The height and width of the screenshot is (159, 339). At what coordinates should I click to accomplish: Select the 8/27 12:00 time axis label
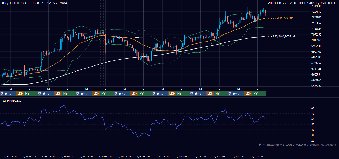coord(10,156)
